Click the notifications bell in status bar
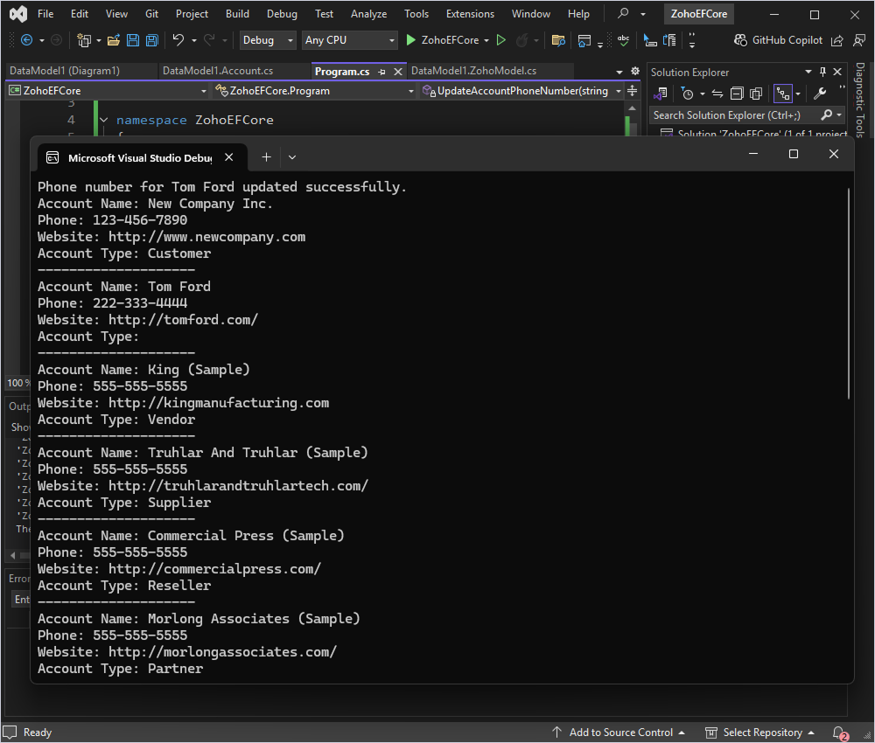Viewport: 875px width, 743px height. (838, 733)
